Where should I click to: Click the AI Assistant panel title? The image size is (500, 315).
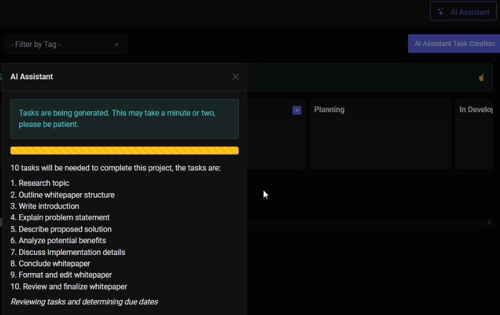click(x=32, y=76)
